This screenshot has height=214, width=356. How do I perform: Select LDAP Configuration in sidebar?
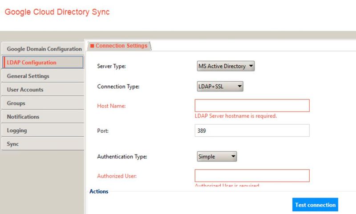click(x=43, y=62)
